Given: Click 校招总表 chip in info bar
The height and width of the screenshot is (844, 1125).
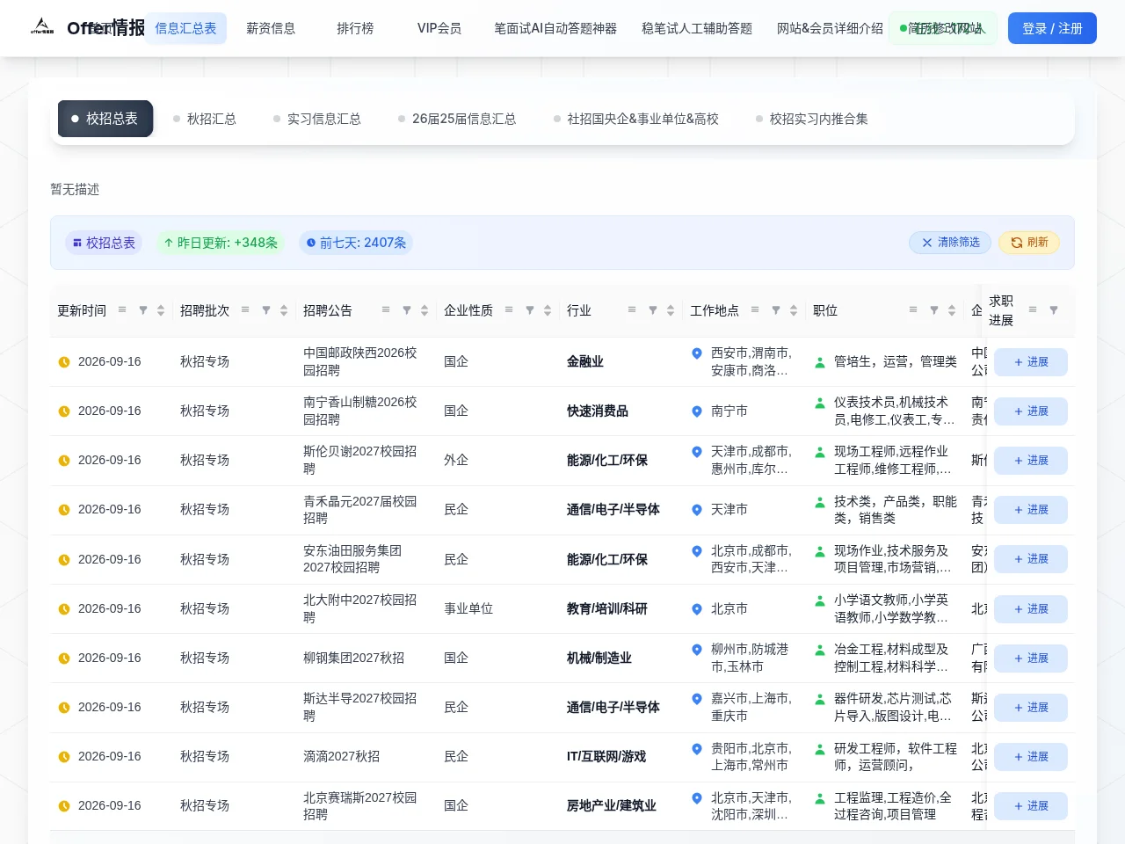Looking at the screenshot, I should coord(104,243).
